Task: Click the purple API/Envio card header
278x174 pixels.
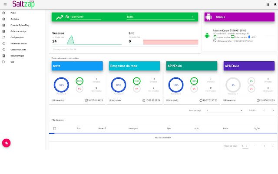Action: coord(249,66)
